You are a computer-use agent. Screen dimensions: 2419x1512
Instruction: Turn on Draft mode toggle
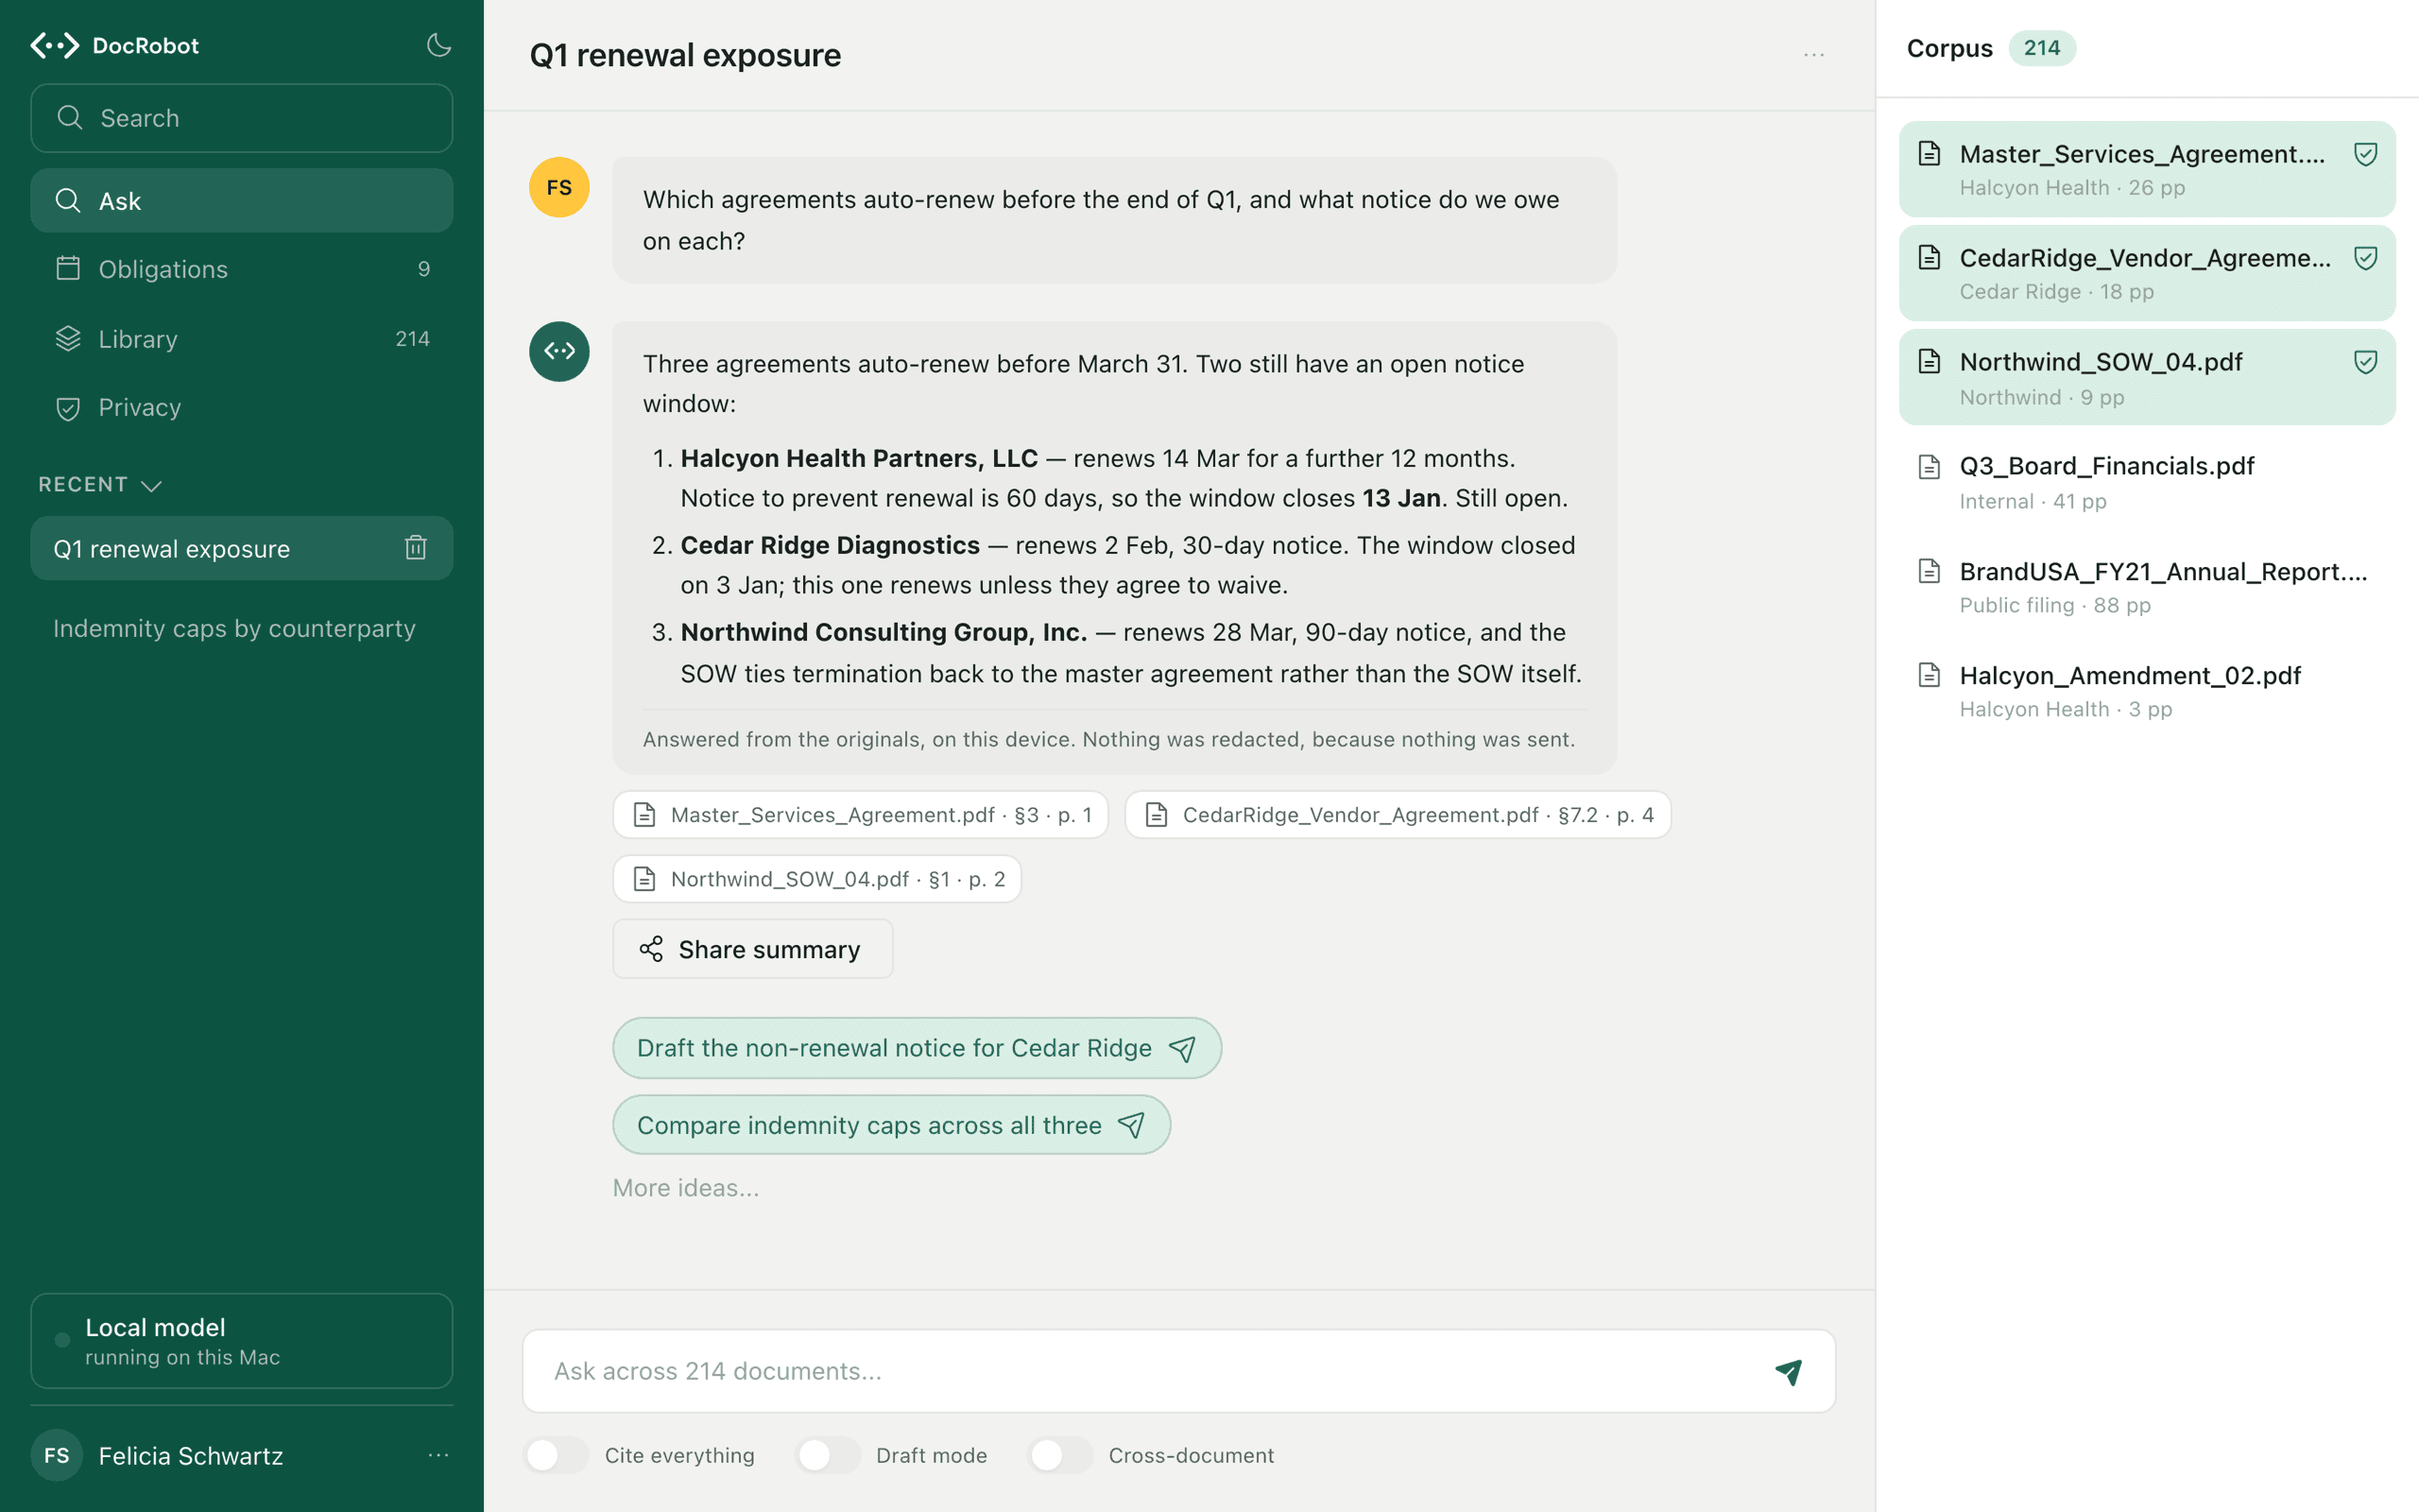click(829, 1455)
